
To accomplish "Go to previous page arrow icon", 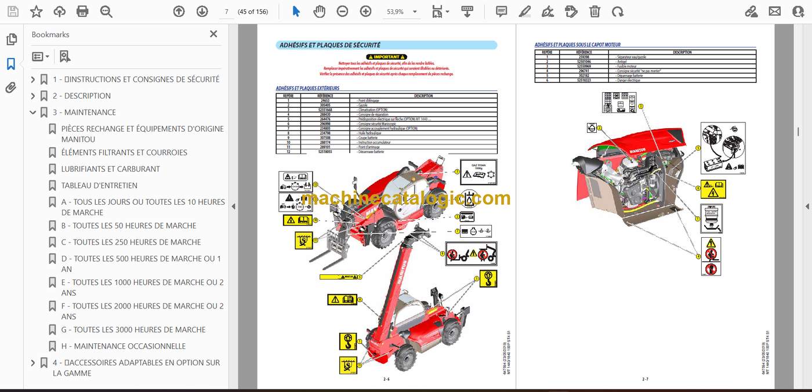I will pyautogui.click(x=179, y=11).
